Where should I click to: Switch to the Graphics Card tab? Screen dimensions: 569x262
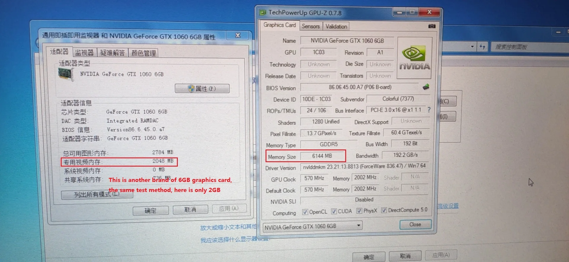(279, 25)
